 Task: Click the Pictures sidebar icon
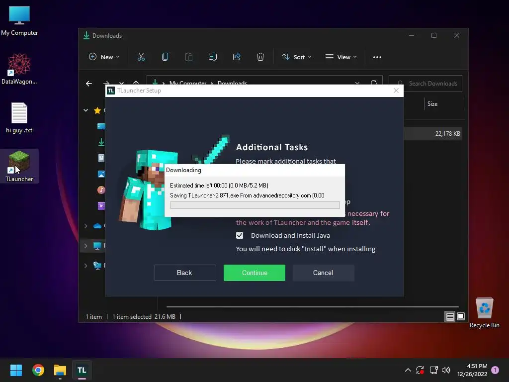coord(101,174)
